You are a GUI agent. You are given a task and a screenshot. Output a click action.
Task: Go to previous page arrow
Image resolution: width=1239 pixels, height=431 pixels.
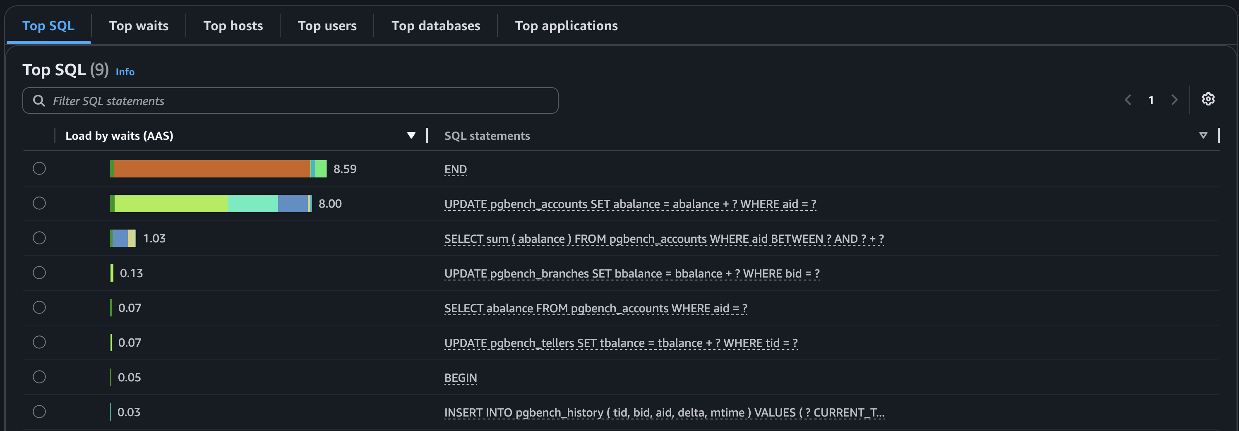click(1128, 100)
